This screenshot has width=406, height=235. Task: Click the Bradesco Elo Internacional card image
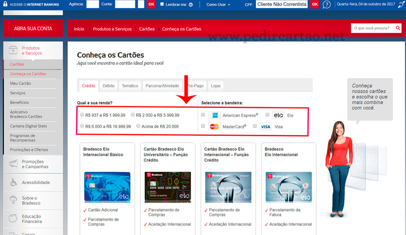point(288,187)
